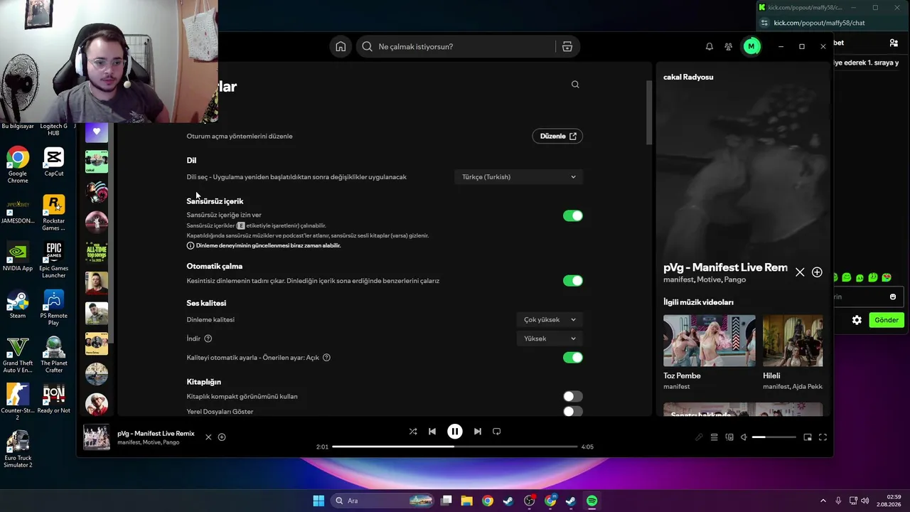Turn off Sansürsüz içeriğe izin ver switch
This screenshot has width=910, height=512.
(x=572, y=215)
